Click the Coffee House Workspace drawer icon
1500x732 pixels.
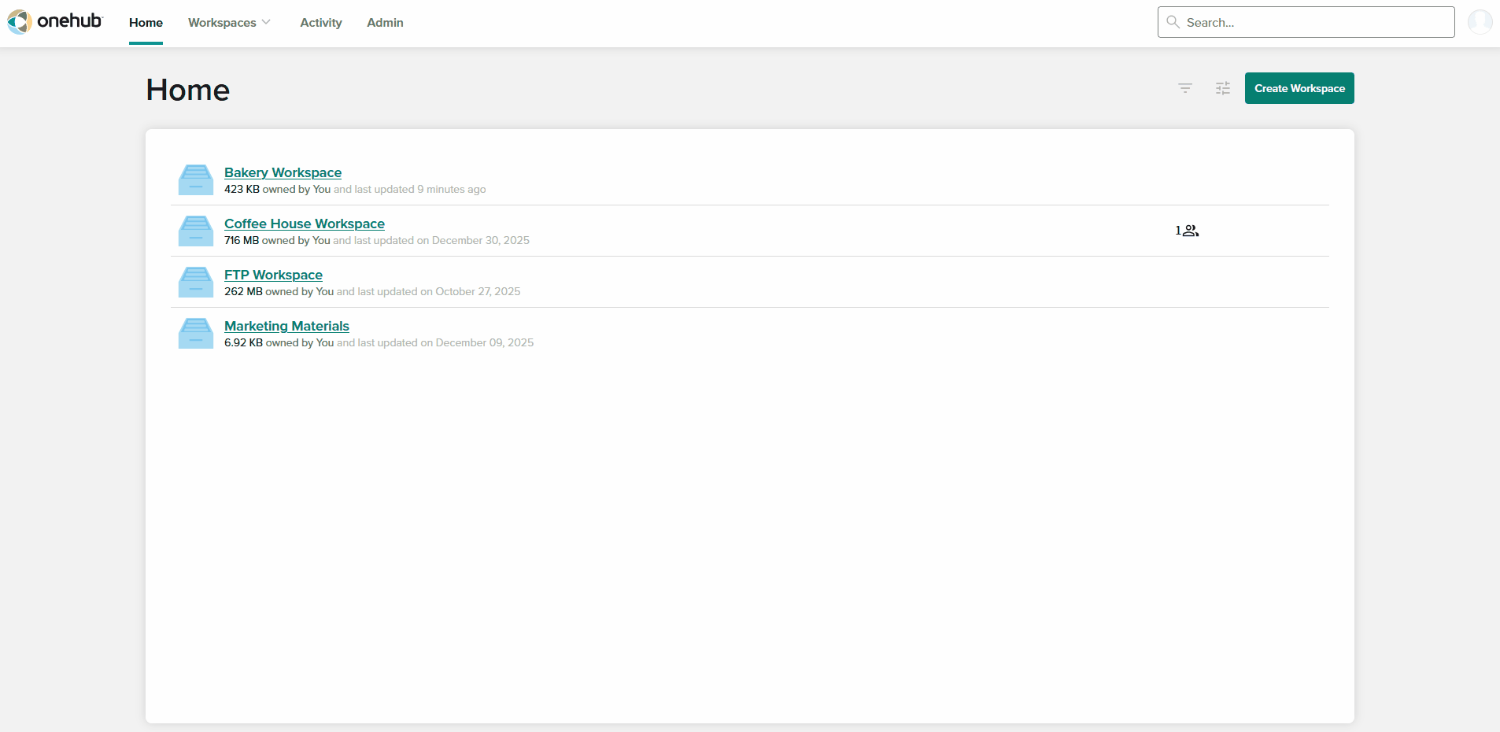click(x=196, y=231)
